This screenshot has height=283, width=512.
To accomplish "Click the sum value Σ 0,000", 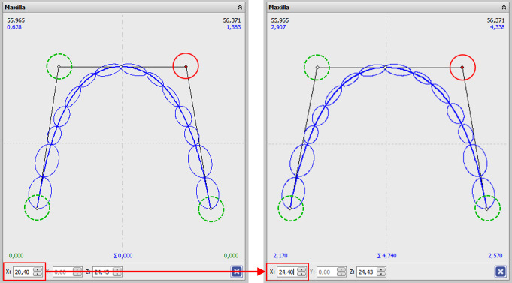I will click(123, 256).
